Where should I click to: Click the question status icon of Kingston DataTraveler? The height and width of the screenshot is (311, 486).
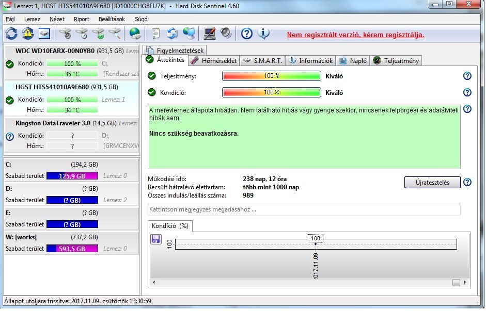(10, 137)
